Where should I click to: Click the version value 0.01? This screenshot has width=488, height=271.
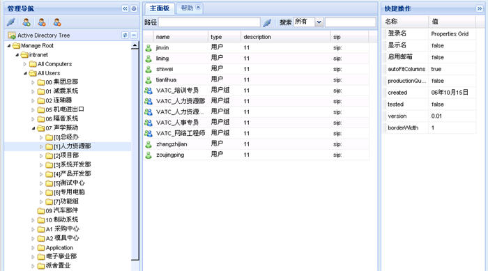click(x=436, y=116)
